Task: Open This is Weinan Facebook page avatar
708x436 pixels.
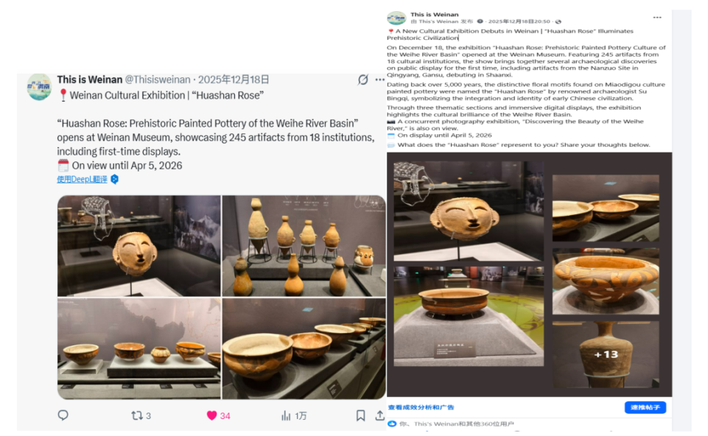Action: coord(396,18)
